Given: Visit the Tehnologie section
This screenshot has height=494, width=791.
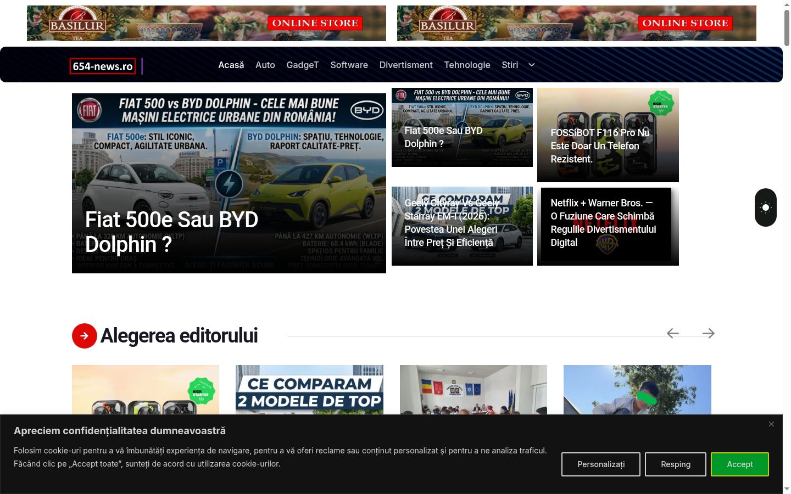Looking at the screenshot, I should pos(467,65).
